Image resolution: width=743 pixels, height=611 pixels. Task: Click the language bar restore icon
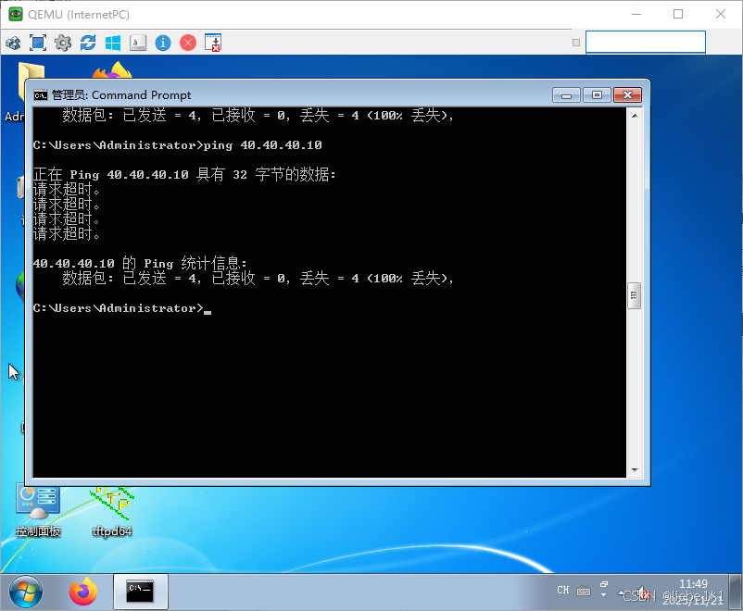tap(604, 584)
